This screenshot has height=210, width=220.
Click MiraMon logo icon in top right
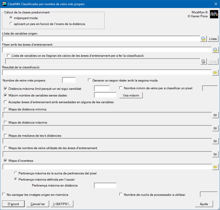pos(214,14)
